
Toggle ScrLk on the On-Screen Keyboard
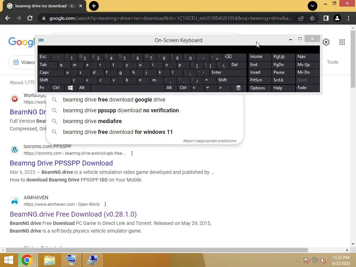(x=283, y=80)
